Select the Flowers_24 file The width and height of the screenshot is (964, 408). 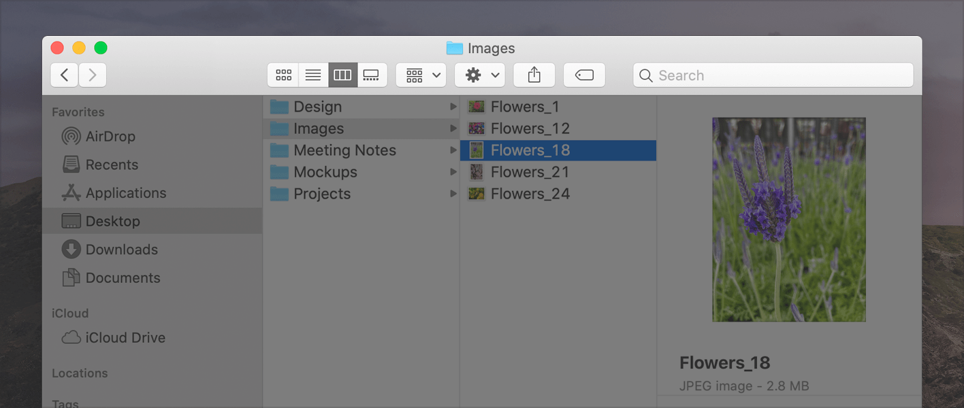[x=558, y=194]
